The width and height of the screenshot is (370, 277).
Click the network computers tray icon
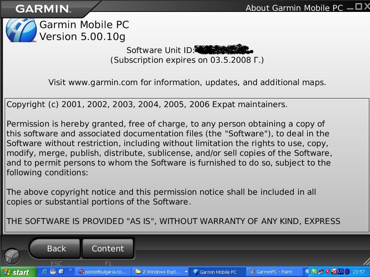pos(321,272)
